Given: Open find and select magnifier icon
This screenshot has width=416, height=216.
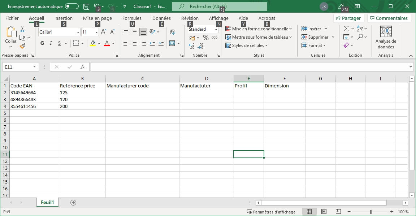Looking at the screenshot, I should [360, 36].
